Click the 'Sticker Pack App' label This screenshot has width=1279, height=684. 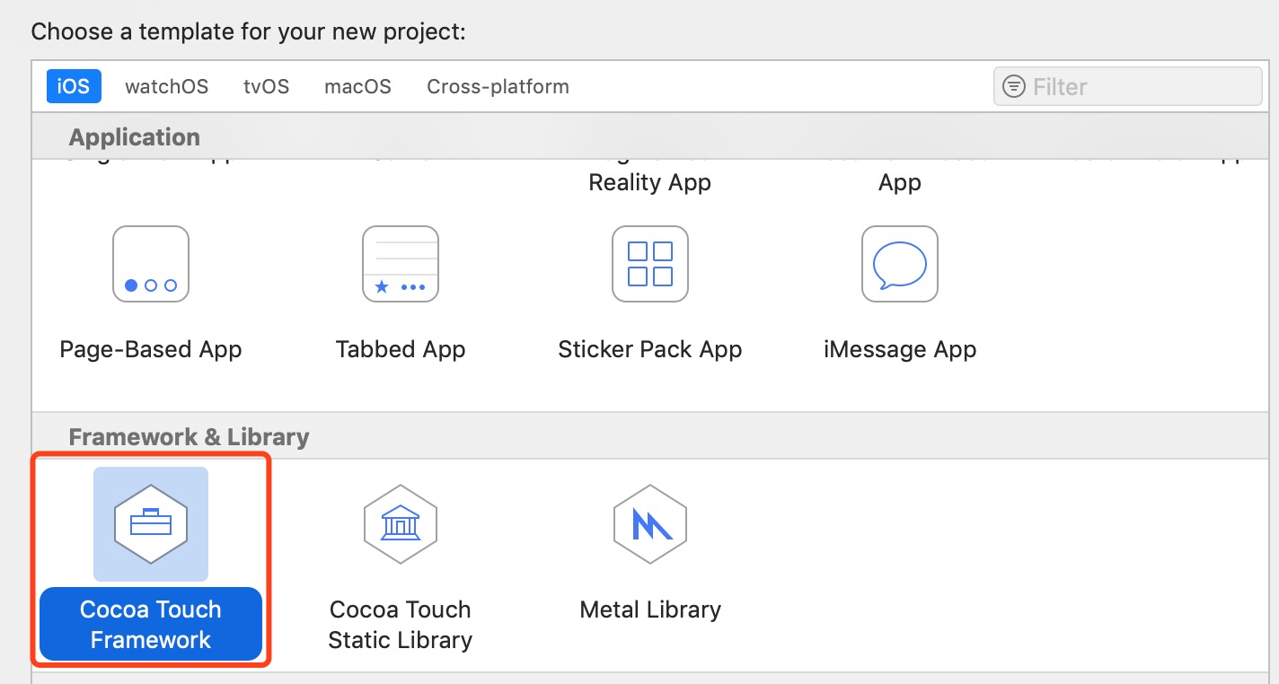(650, 349)
